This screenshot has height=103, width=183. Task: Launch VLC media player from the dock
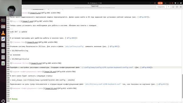(x=3, y=33)
